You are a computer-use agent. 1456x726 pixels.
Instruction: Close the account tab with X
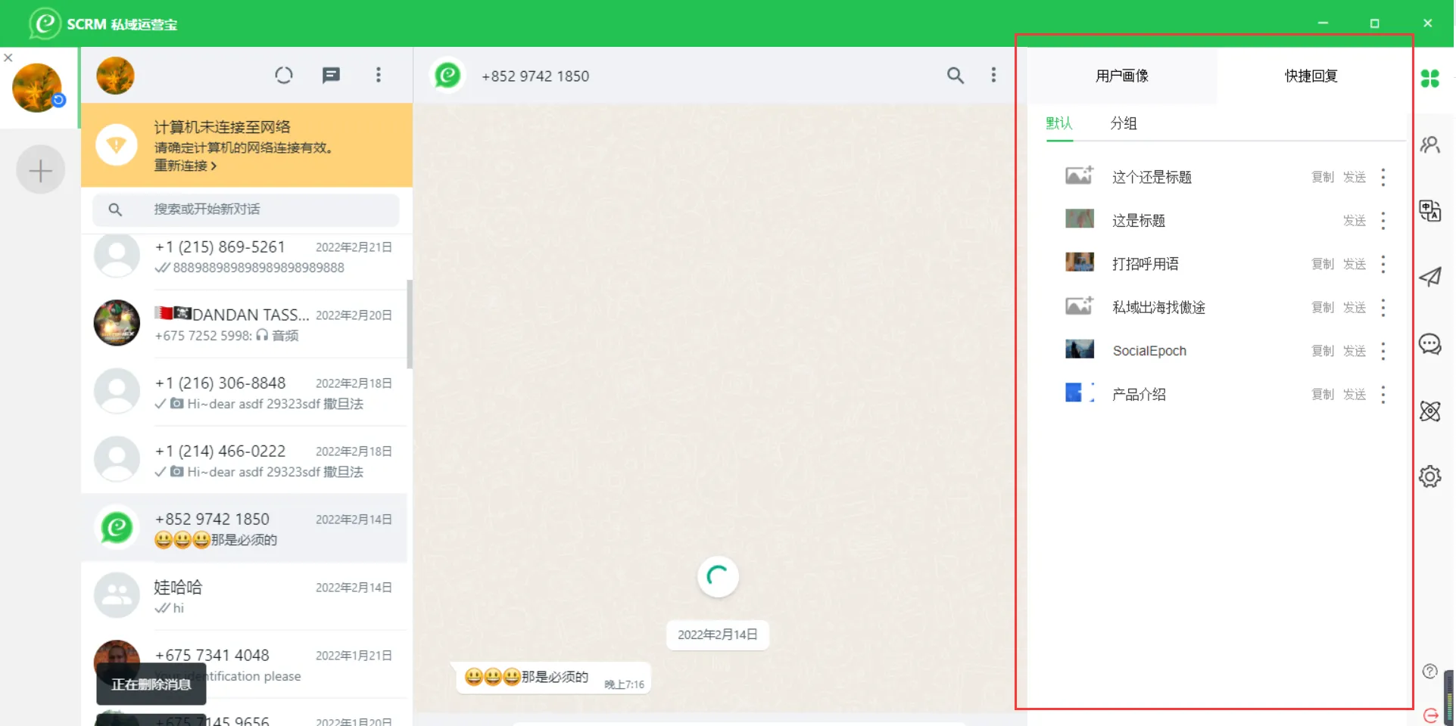[x=8, y=57]
